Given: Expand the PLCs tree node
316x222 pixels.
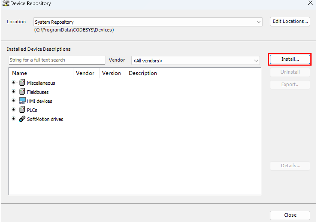Looking at the screenshot, I should point(14,110).
